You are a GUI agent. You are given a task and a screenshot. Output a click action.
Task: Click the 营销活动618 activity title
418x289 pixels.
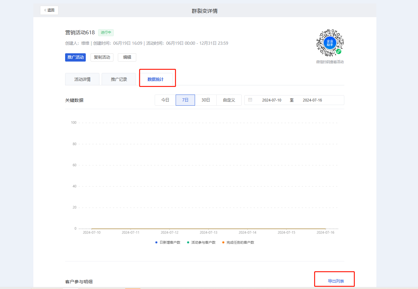coord(80,32)
